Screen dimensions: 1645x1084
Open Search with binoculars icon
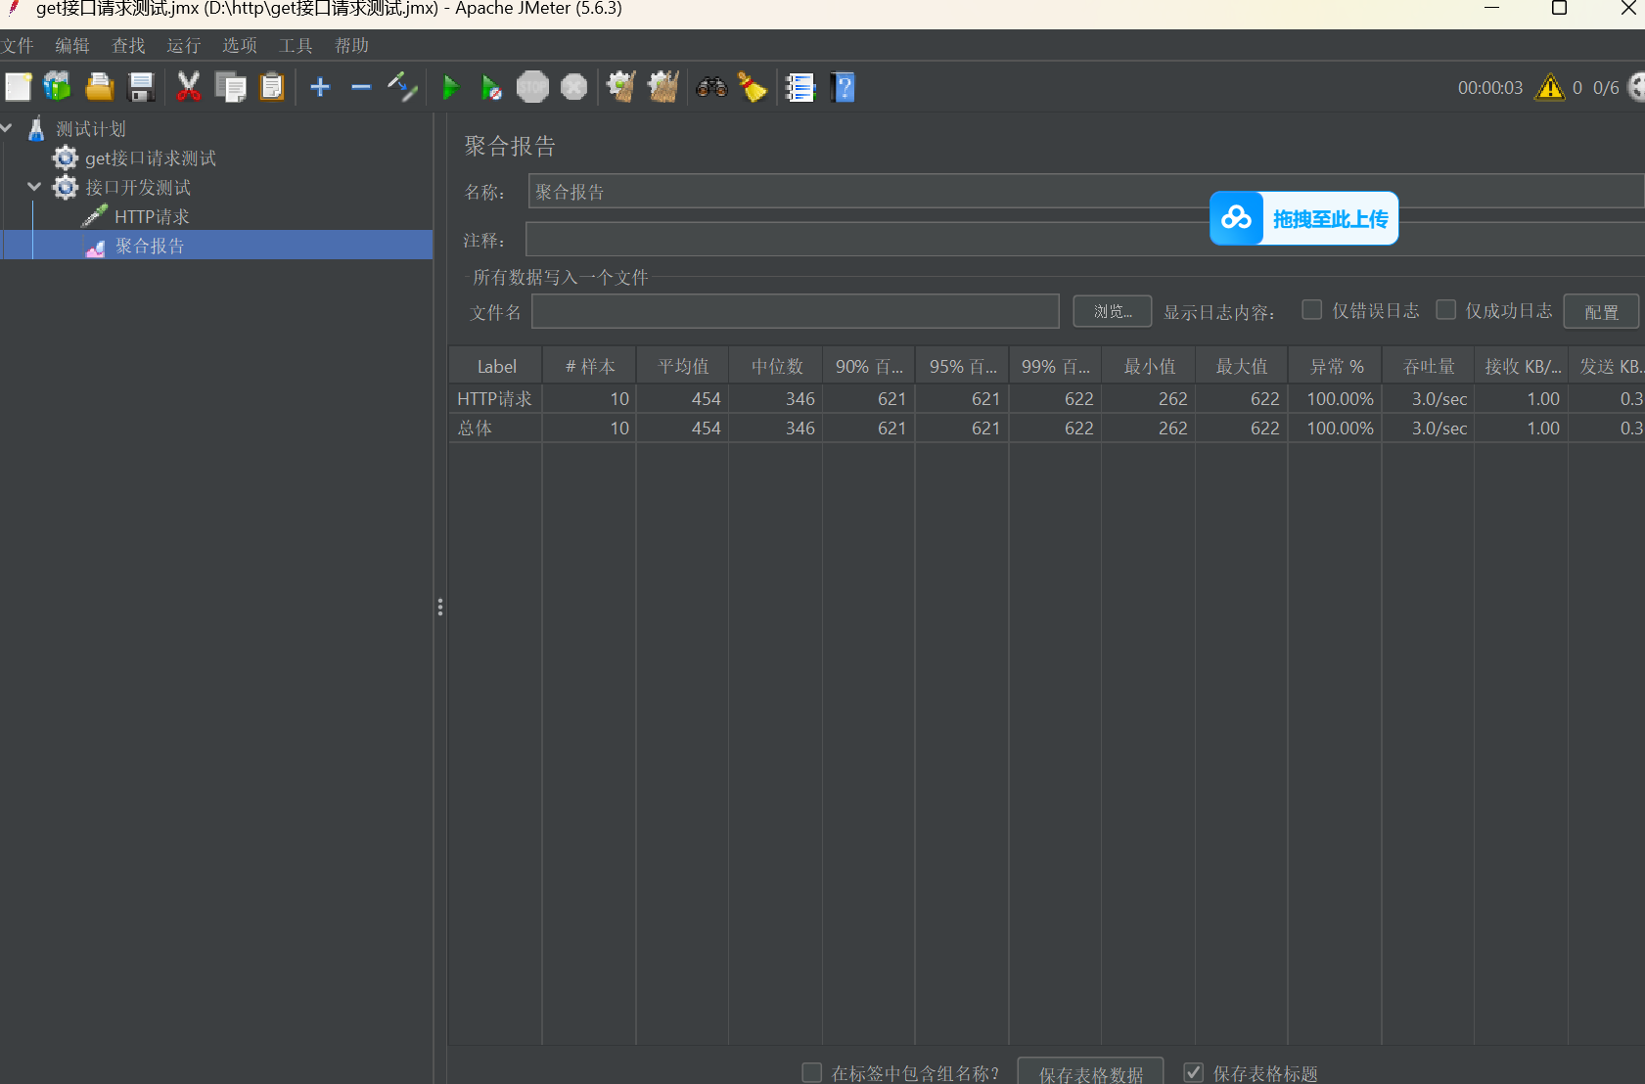(711, 87)
